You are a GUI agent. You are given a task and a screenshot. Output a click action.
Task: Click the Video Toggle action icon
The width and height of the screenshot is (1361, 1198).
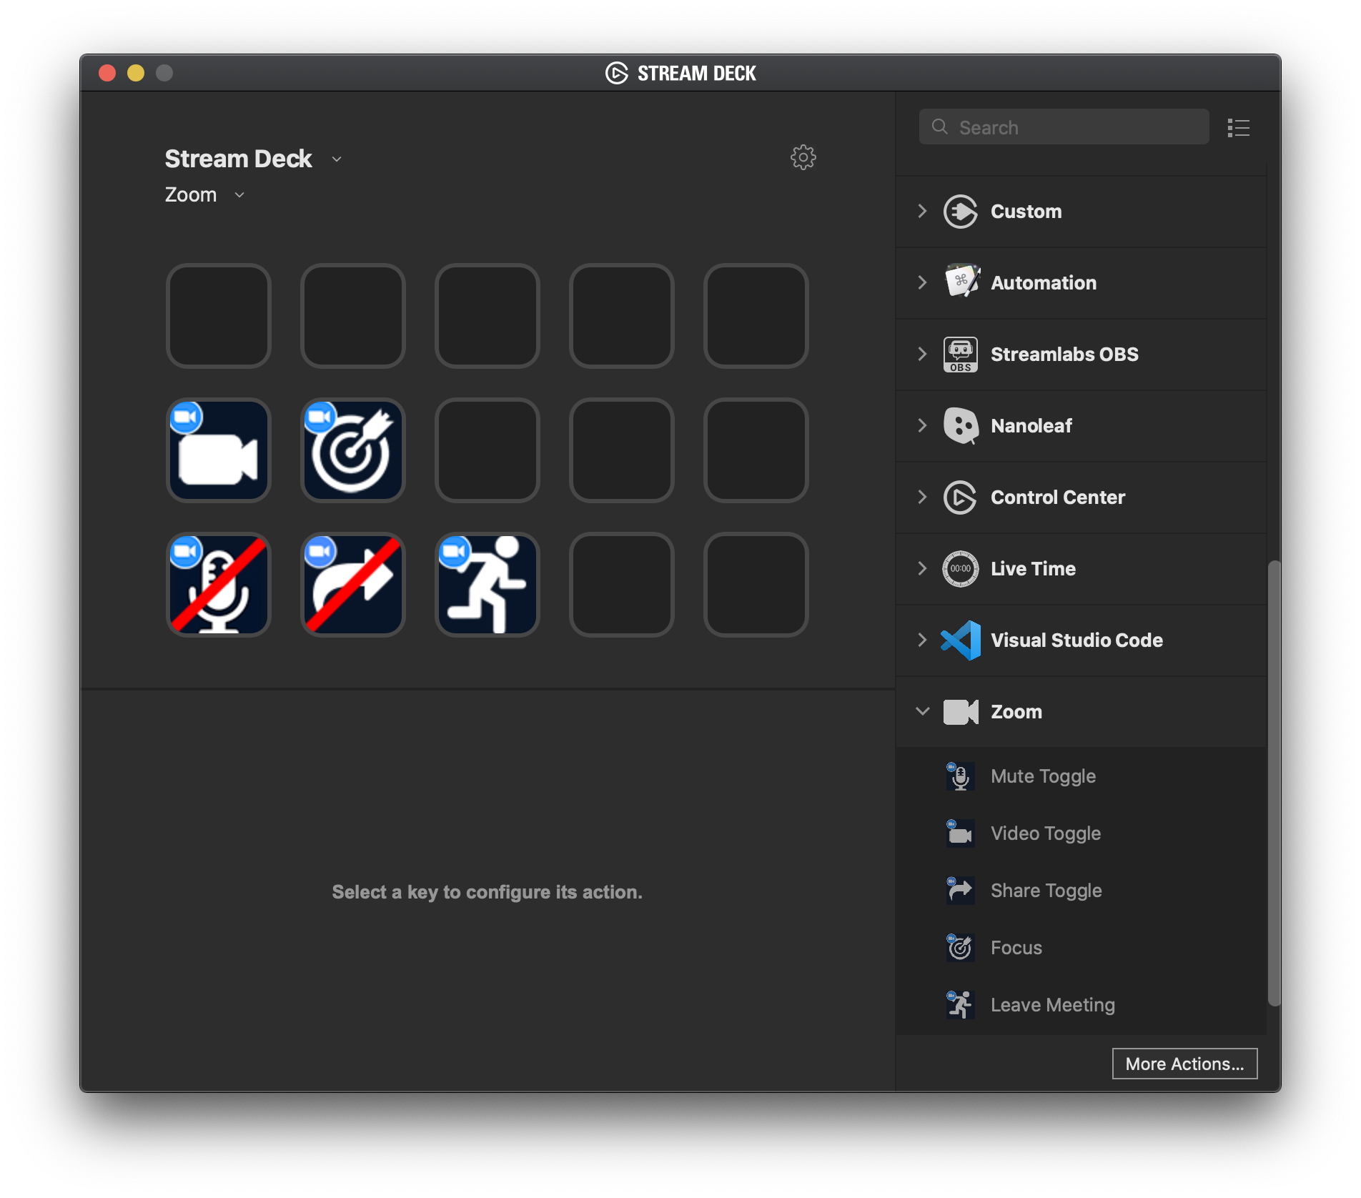coord(960,833)
